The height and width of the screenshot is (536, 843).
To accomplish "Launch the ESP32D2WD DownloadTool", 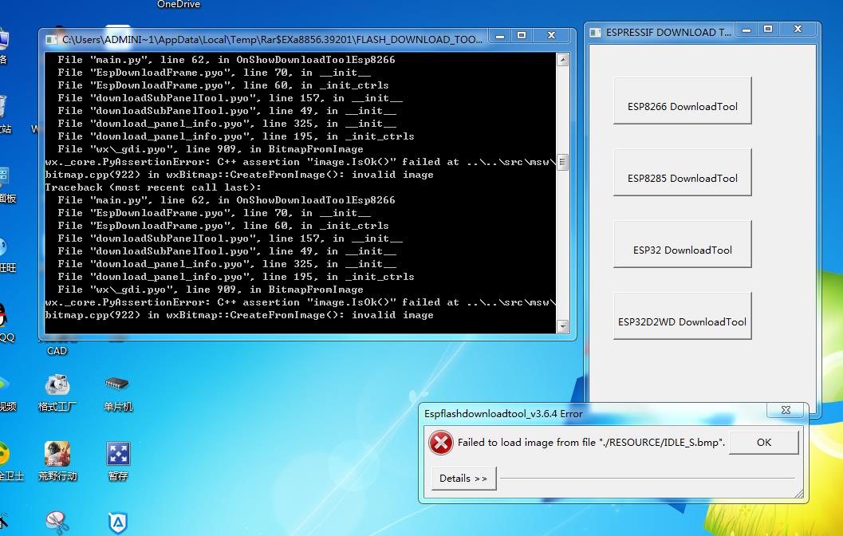I will [682, 316].
